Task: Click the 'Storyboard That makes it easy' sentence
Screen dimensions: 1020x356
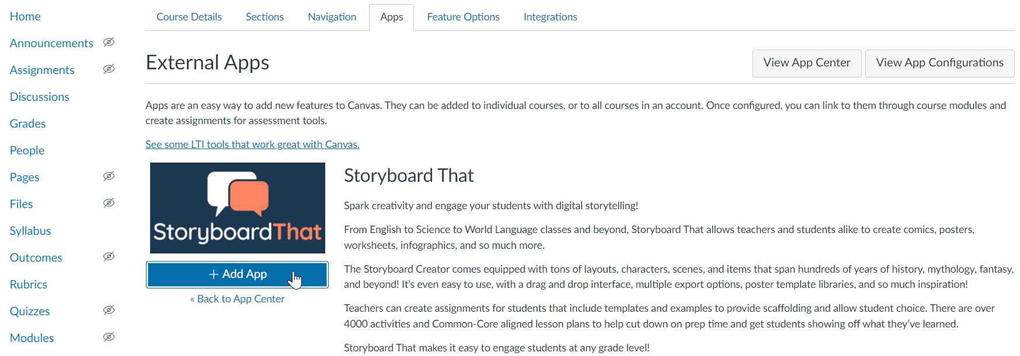Action: pyautogui.click(x=497, y=348)
